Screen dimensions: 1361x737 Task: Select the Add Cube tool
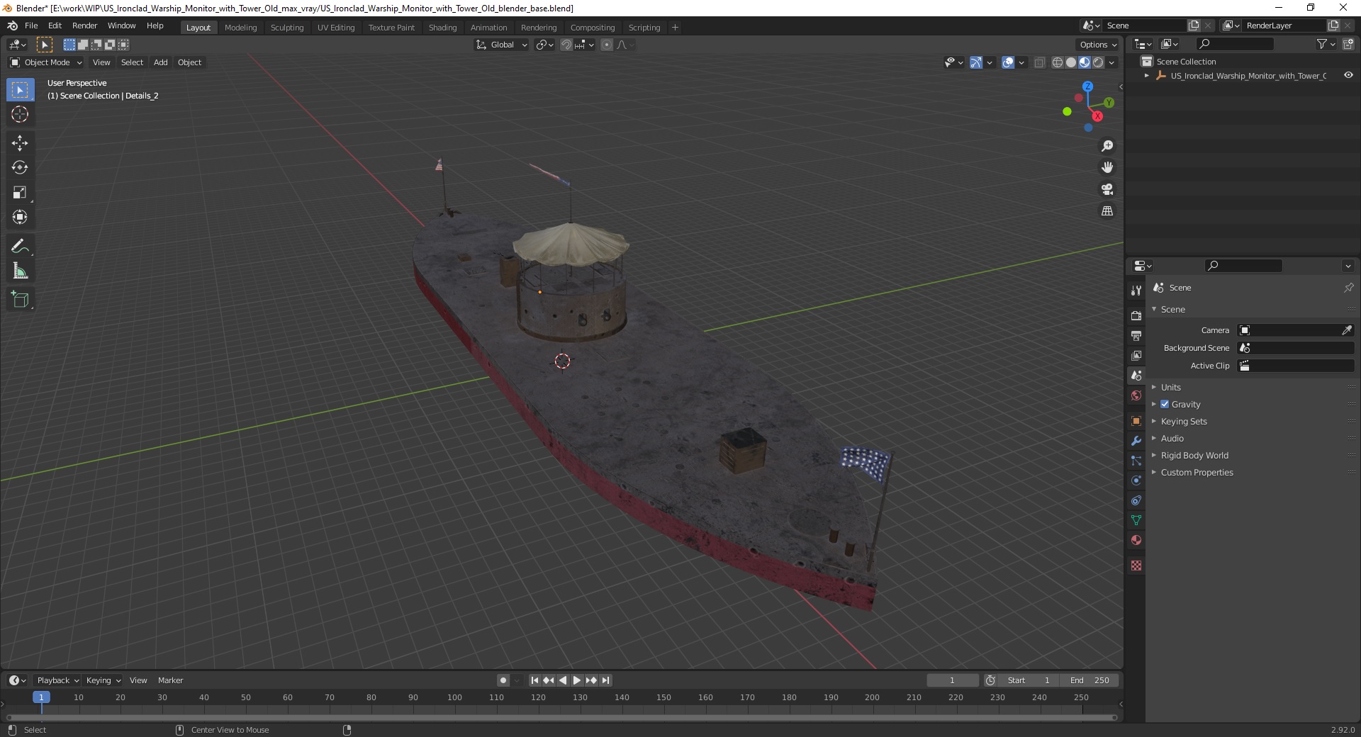tap(20, 299)
